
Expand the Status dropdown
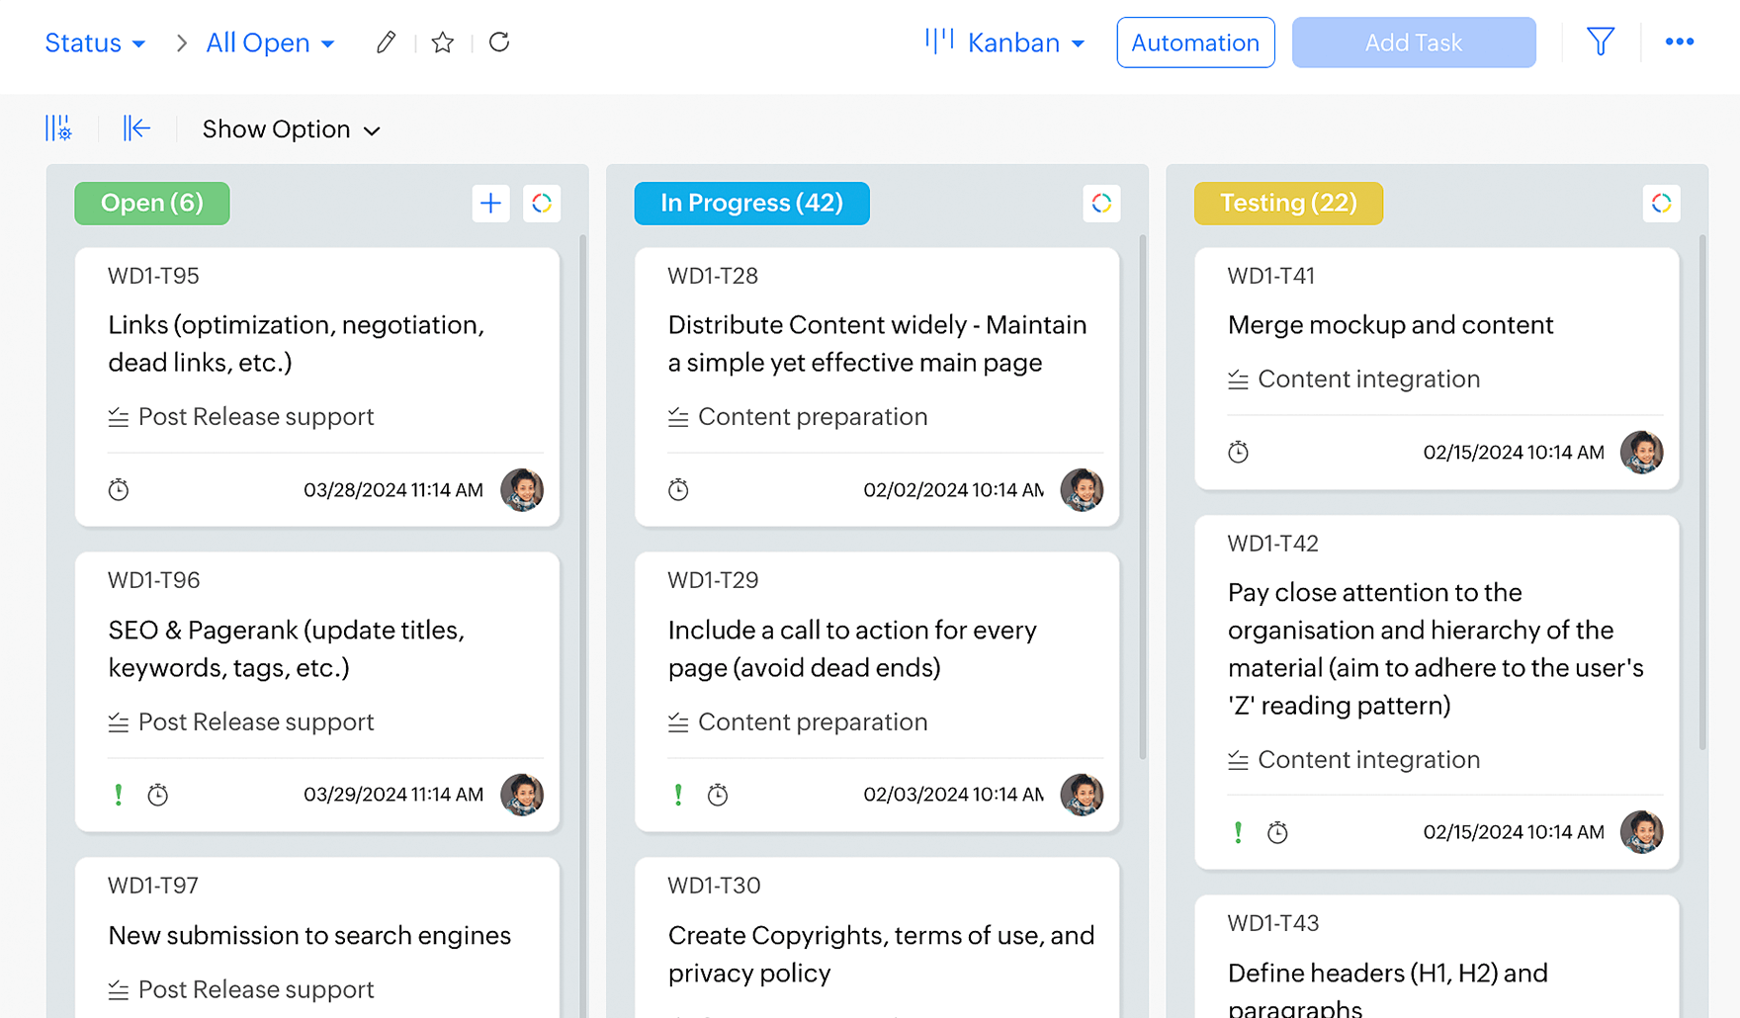pos(95,43)
